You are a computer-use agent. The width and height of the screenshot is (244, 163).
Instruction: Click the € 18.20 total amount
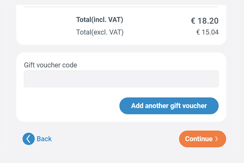tap(205, 21)
